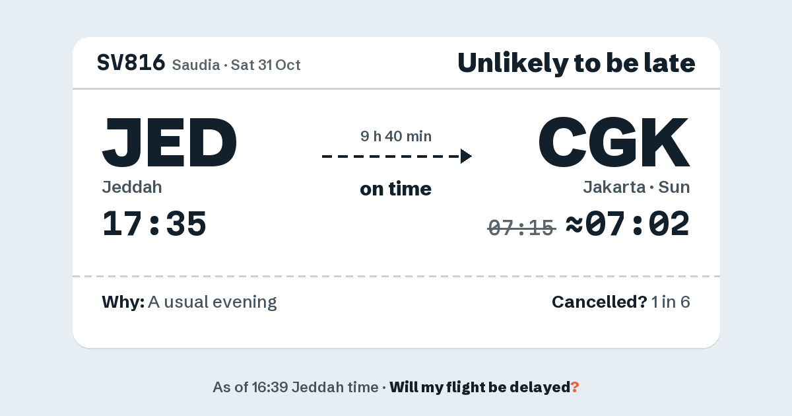The width and height of the screenshot is (792, 416).
Task: Click the dashed route arrow icon
Action: [397, 156]
